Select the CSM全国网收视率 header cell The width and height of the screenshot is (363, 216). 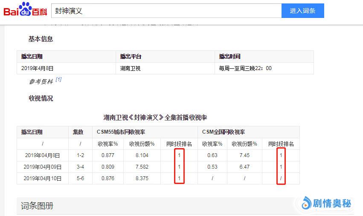click(x=223, y=132)
